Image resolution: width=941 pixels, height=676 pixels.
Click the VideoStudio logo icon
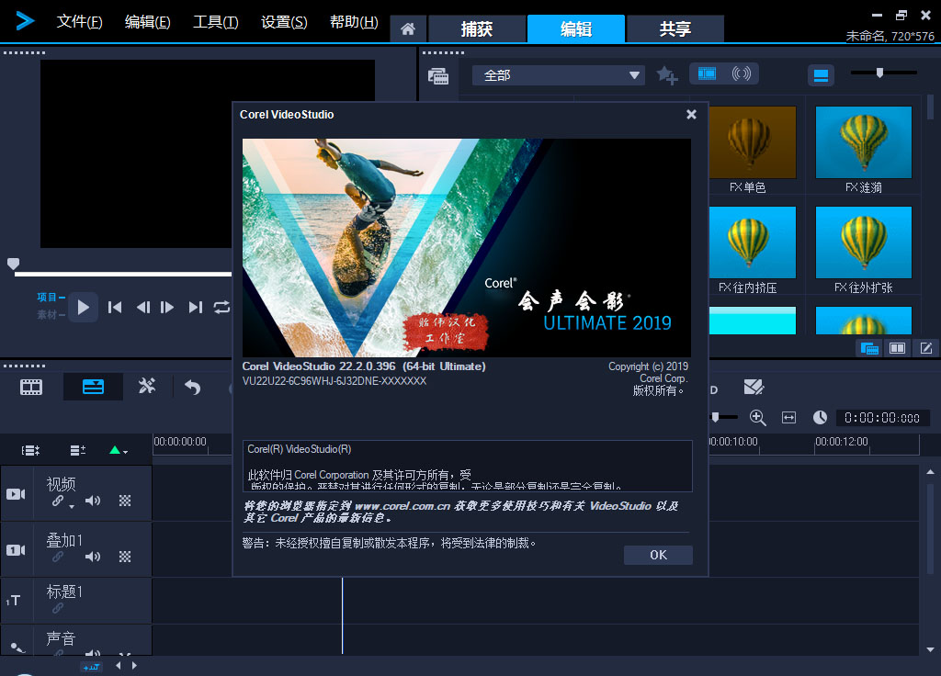[24, 21]
